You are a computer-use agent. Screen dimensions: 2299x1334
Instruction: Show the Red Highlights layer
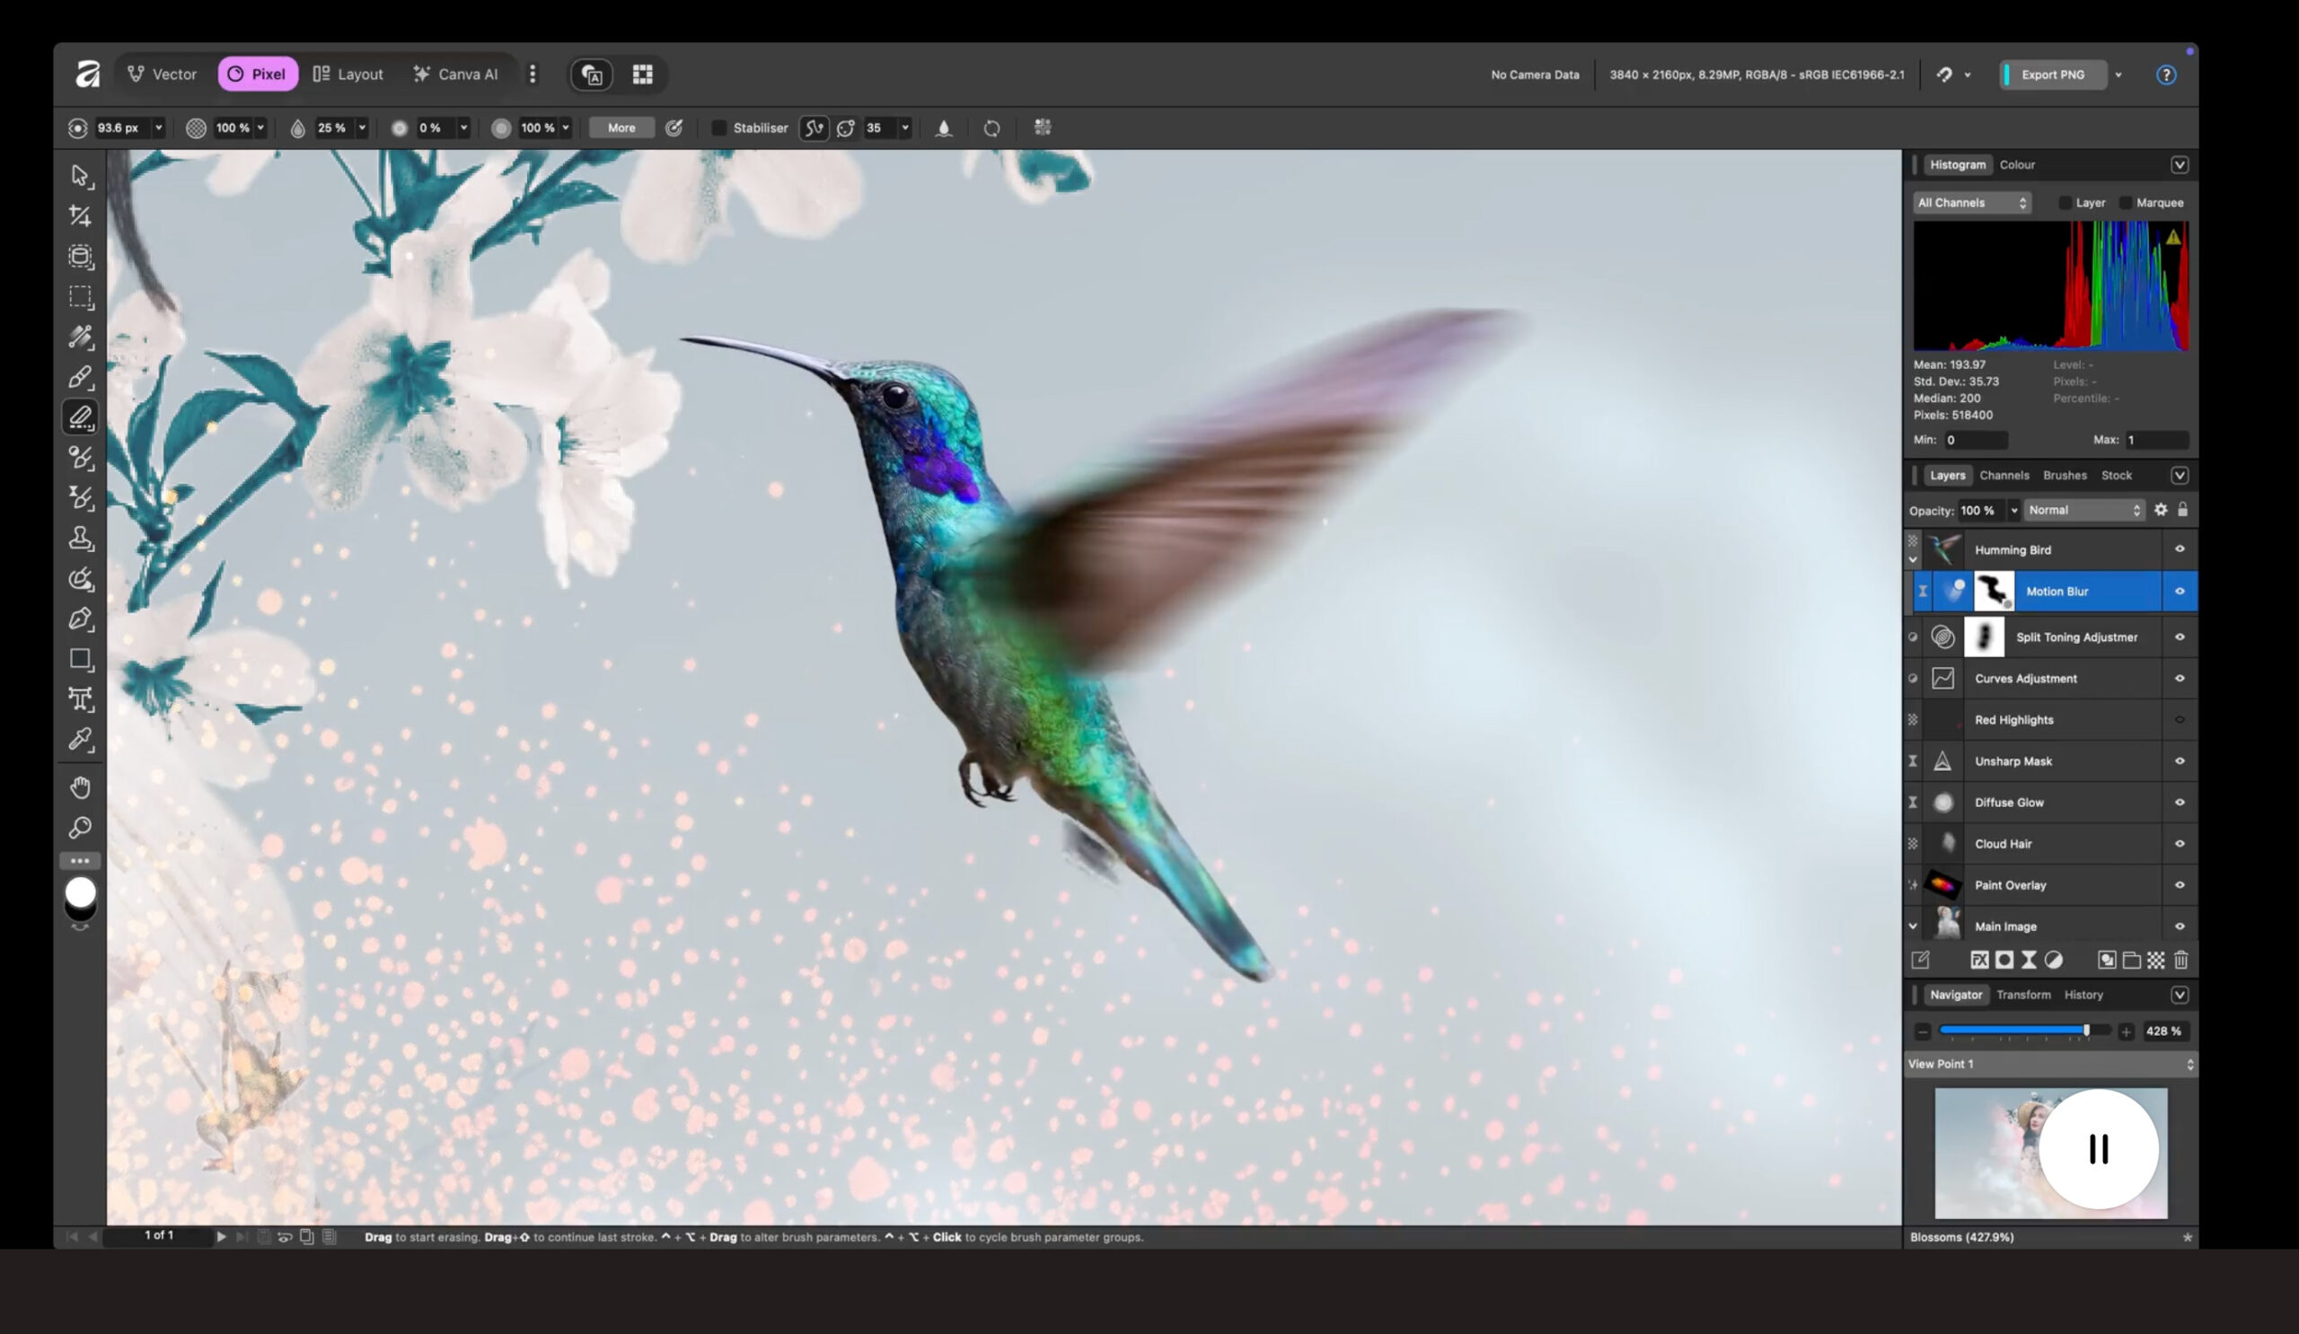[2180, 719]
